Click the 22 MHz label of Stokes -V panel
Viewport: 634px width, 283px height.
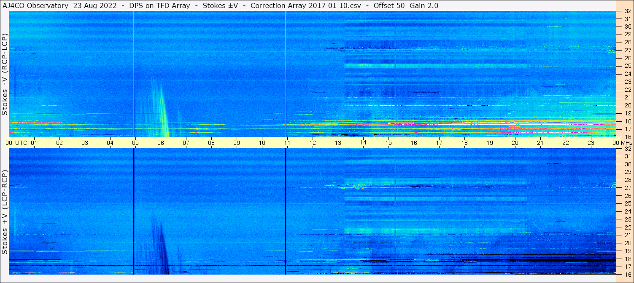[628, 90]
